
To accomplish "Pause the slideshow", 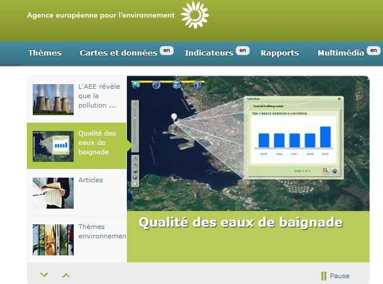I will click(x=336, y=276).
